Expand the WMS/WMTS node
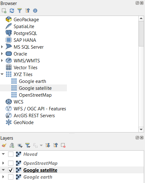 [x=2, y=60]
